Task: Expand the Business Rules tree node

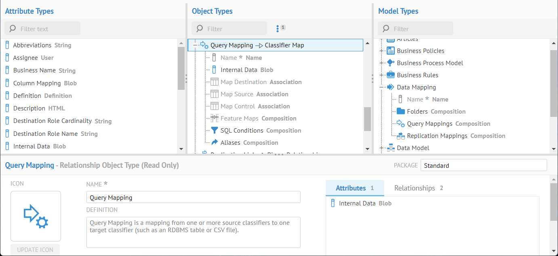Action: click(x=381, y=75)
